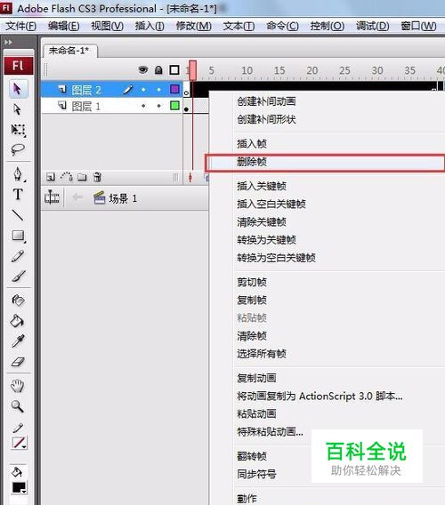Open the 窗口(W) menu

point(418,26)
